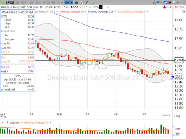Click the Volume indicator label
The width and height of the screenshot is (186, 139).
pos(14,123)
